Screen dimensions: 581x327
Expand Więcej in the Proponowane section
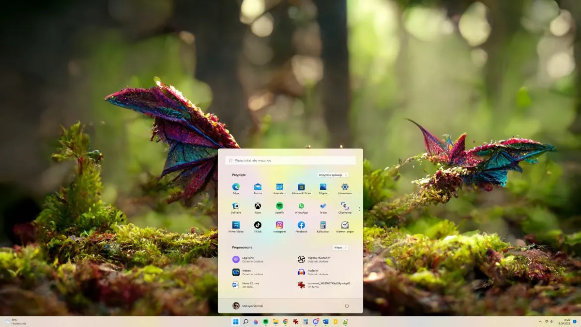click(x=340, y=247)
